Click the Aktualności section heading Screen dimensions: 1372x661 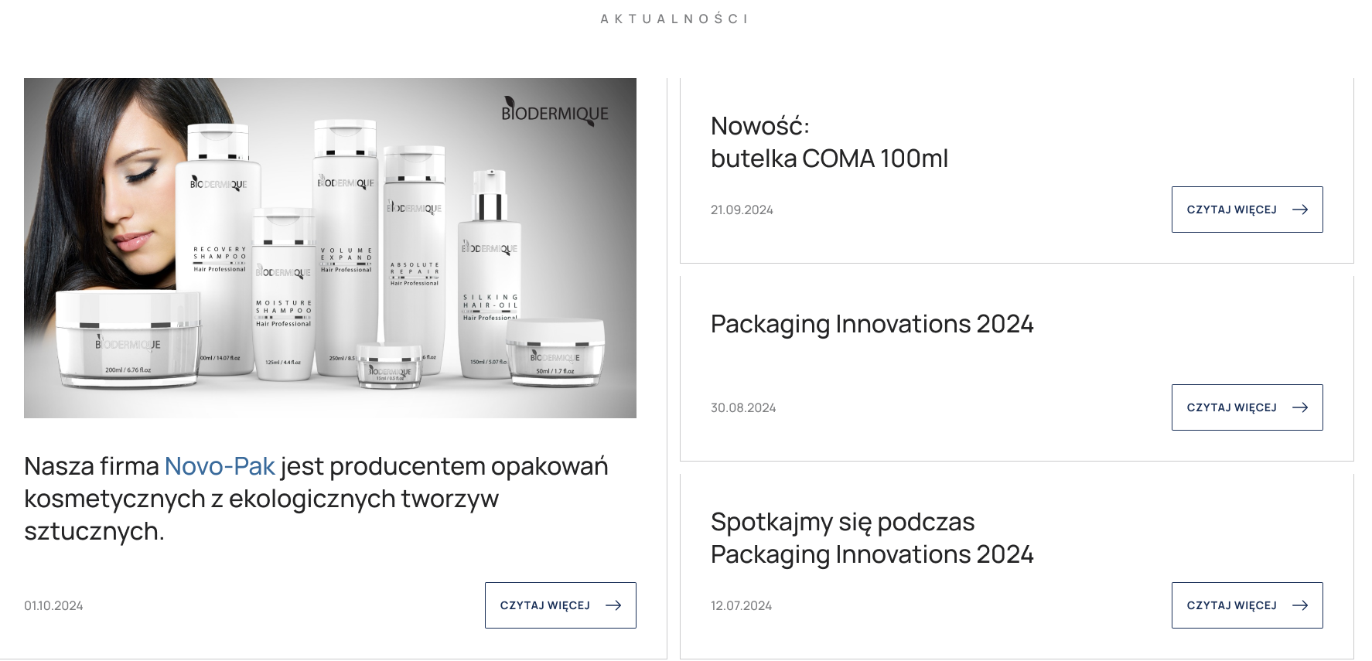pyautogui.click(x=674, y=19)
